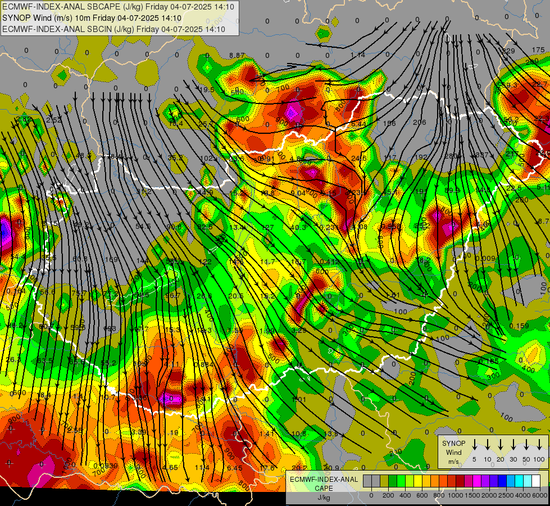The width and height of the screenshot is (550, 506).
Task: Click the 50 m/s wind arrow in legend
Action: [x=526, y=445]
